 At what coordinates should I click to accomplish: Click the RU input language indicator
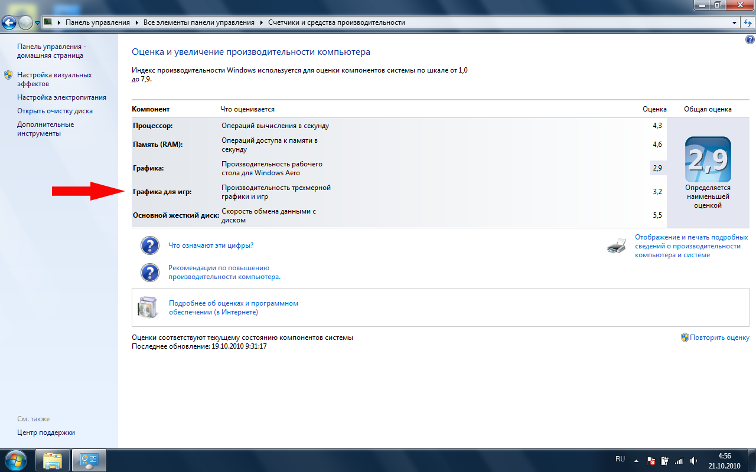(x=620, y=459)
